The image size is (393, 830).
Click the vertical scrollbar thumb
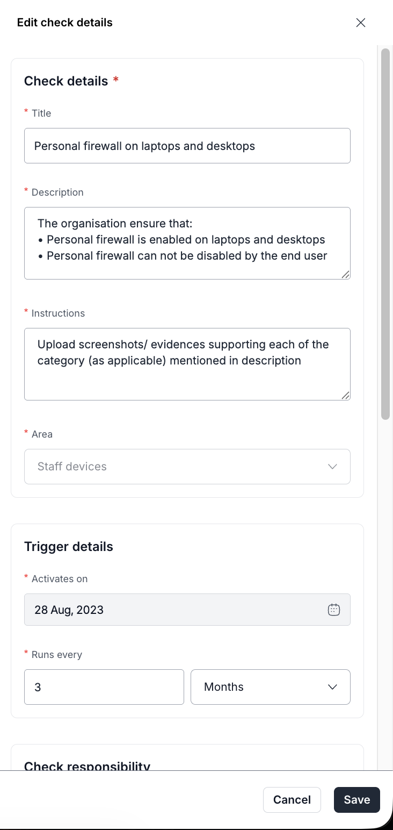click(x=385, y=234)
